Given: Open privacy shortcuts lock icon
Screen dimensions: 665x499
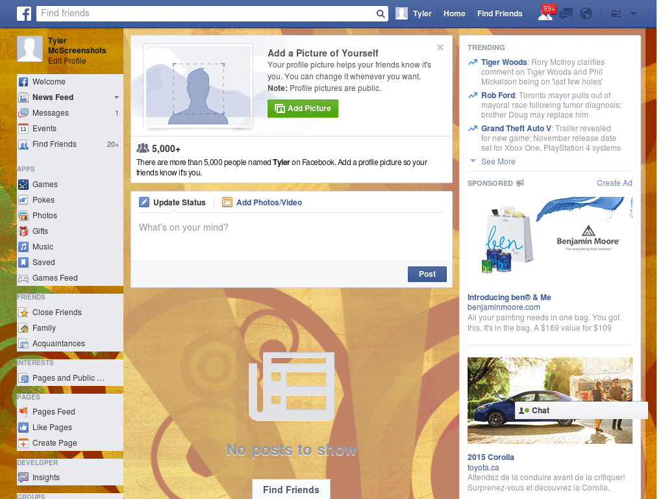Looking at the screenshot, I should [x=616, y=14].
